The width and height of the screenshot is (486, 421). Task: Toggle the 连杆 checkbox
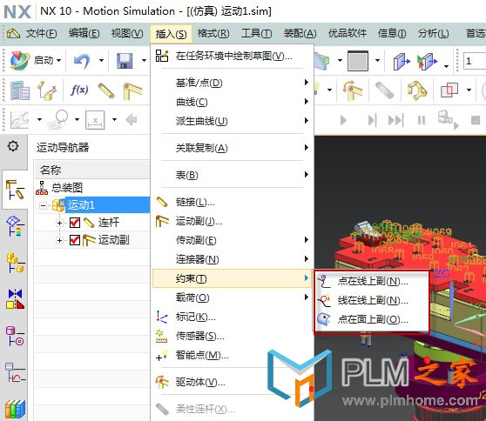coord(75,223)
